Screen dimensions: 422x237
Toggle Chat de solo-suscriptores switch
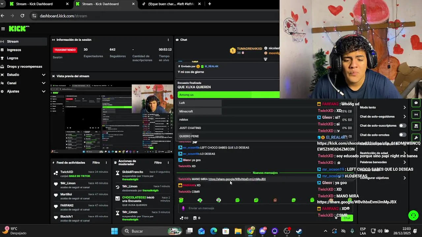(403, 126)
